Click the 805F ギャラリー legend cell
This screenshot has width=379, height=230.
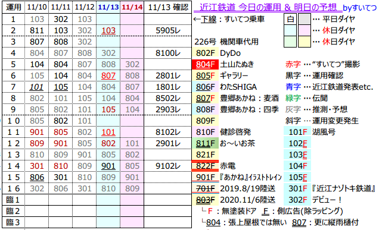click(205, 75)
